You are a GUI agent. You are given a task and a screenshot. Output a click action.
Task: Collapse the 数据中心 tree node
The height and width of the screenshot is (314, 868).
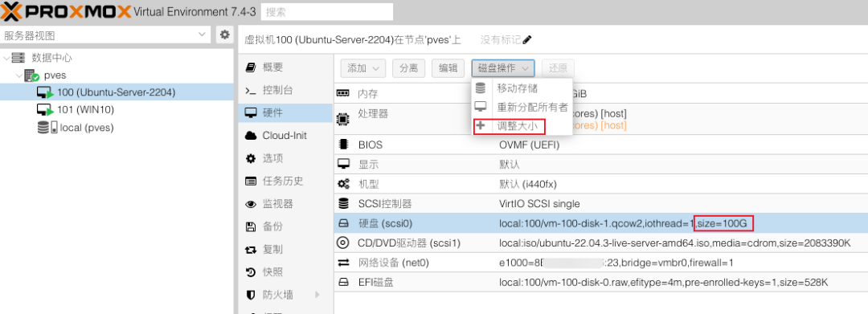(6, 58)
